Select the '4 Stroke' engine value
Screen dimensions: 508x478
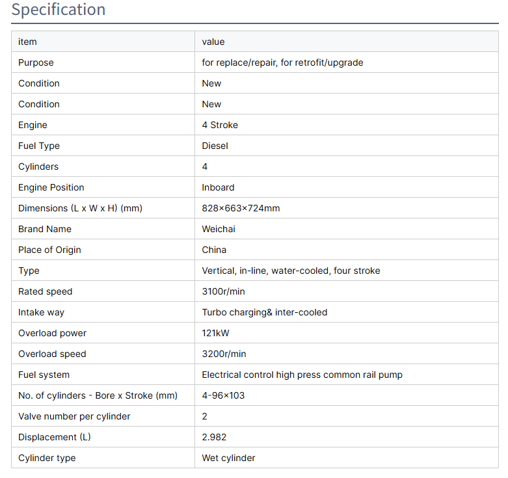coord(220,125)
